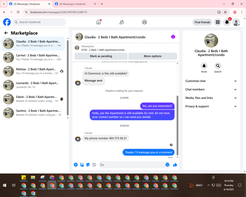This screenshot has width=246, height=197.
Task: Click the Search Facebook field
Action: (x=39, y=22)
